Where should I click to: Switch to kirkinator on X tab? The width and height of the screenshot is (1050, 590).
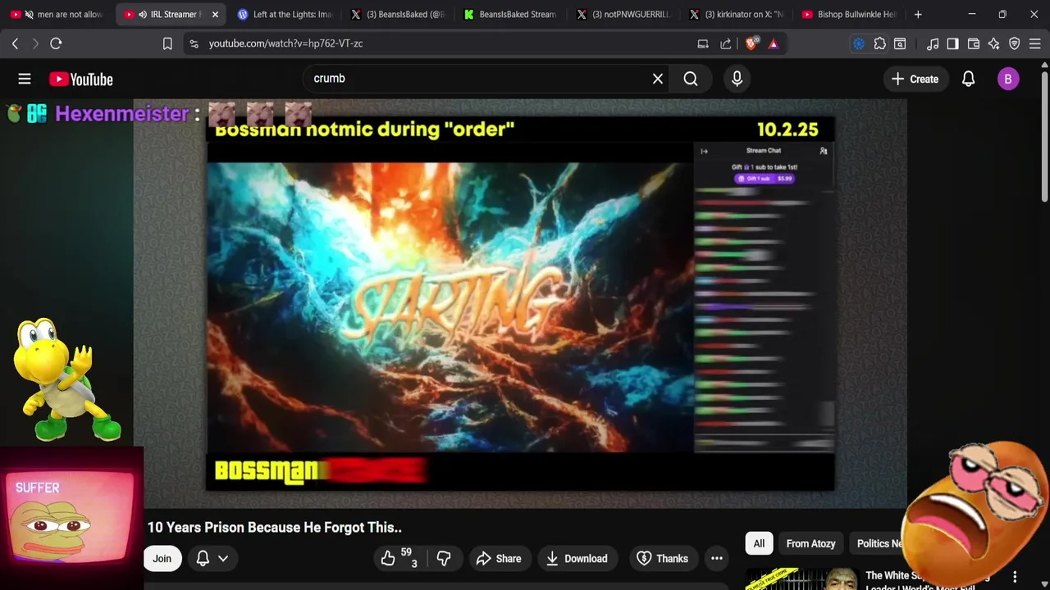737,14
